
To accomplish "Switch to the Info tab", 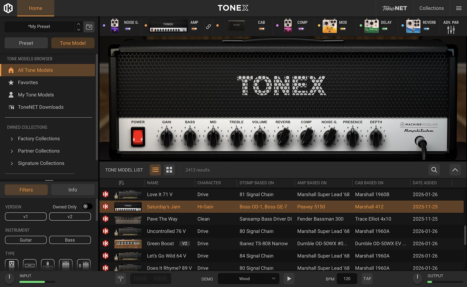I will (x=73, y=190).
